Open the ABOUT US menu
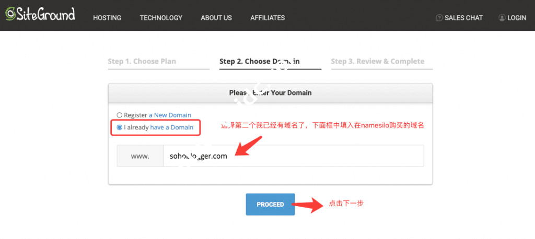 (x=216, y=18)
